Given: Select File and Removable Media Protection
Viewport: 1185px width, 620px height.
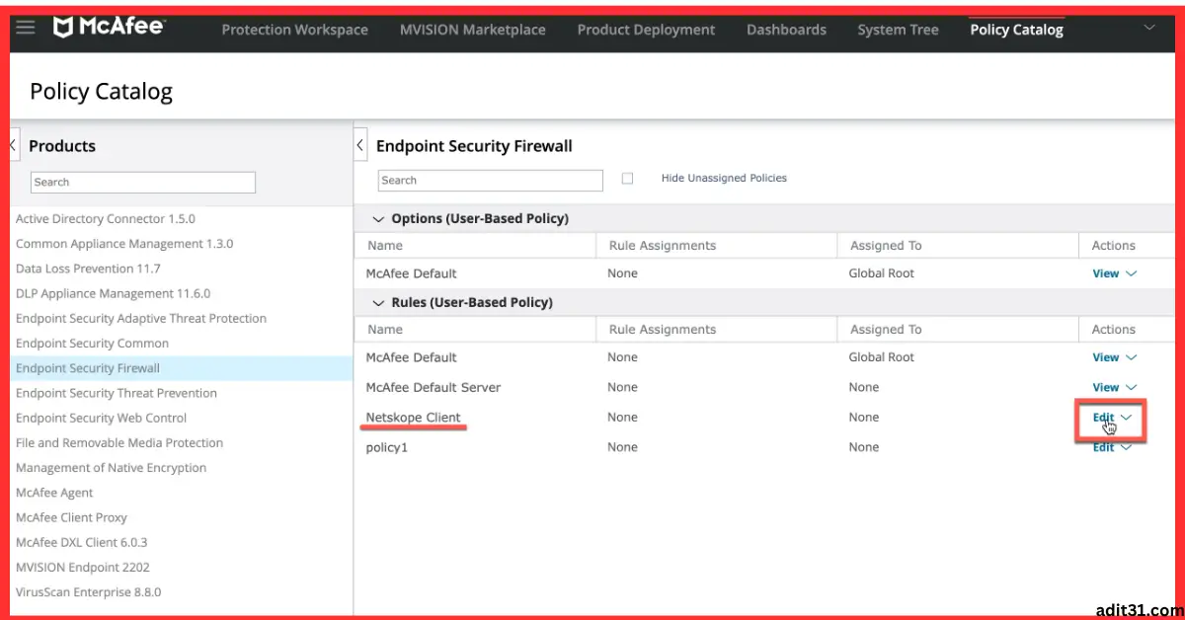Looking at the screenshot, I should tap(118, 443).
